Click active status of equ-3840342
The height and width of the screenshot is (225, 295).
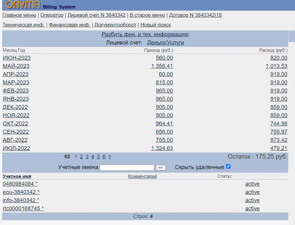pos(252,192)
